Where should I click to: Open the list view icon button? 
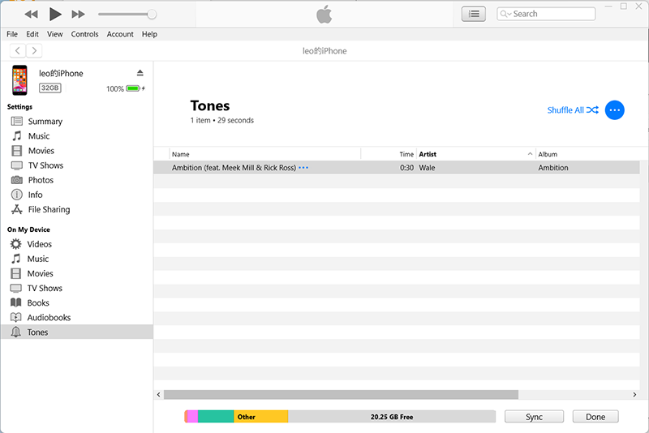[x=473, y=14]
